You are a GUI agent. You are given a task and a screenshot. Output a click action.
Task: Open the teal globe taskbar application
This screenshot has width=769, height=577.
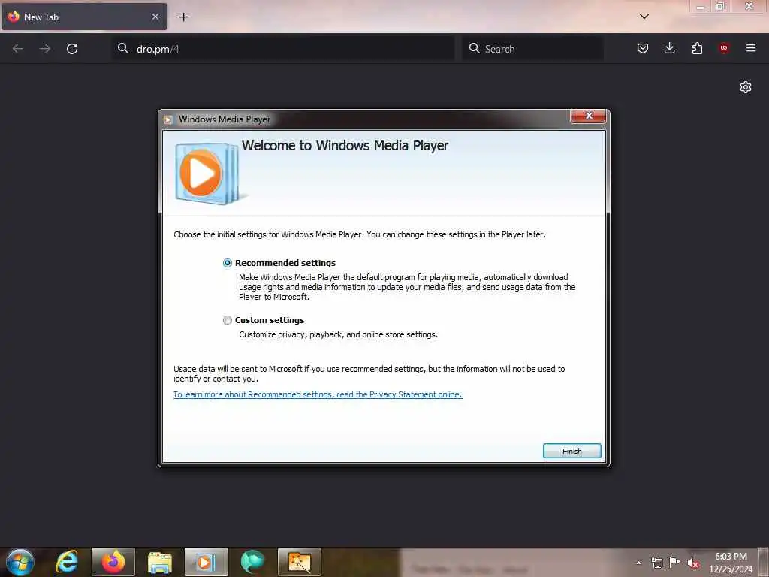(x=252, y=562)
